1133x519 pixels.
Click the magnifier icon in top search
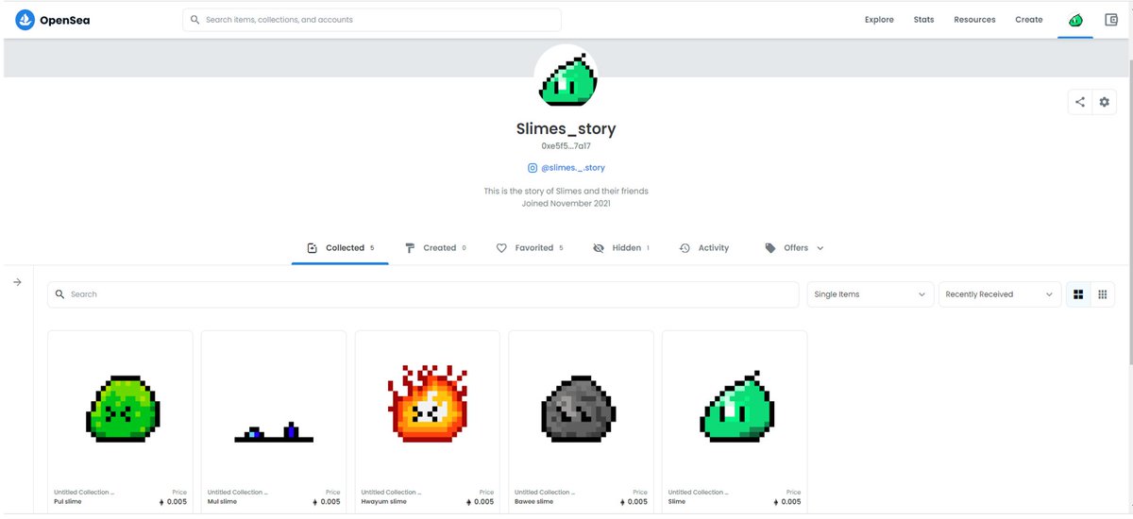tap(195, 20)
